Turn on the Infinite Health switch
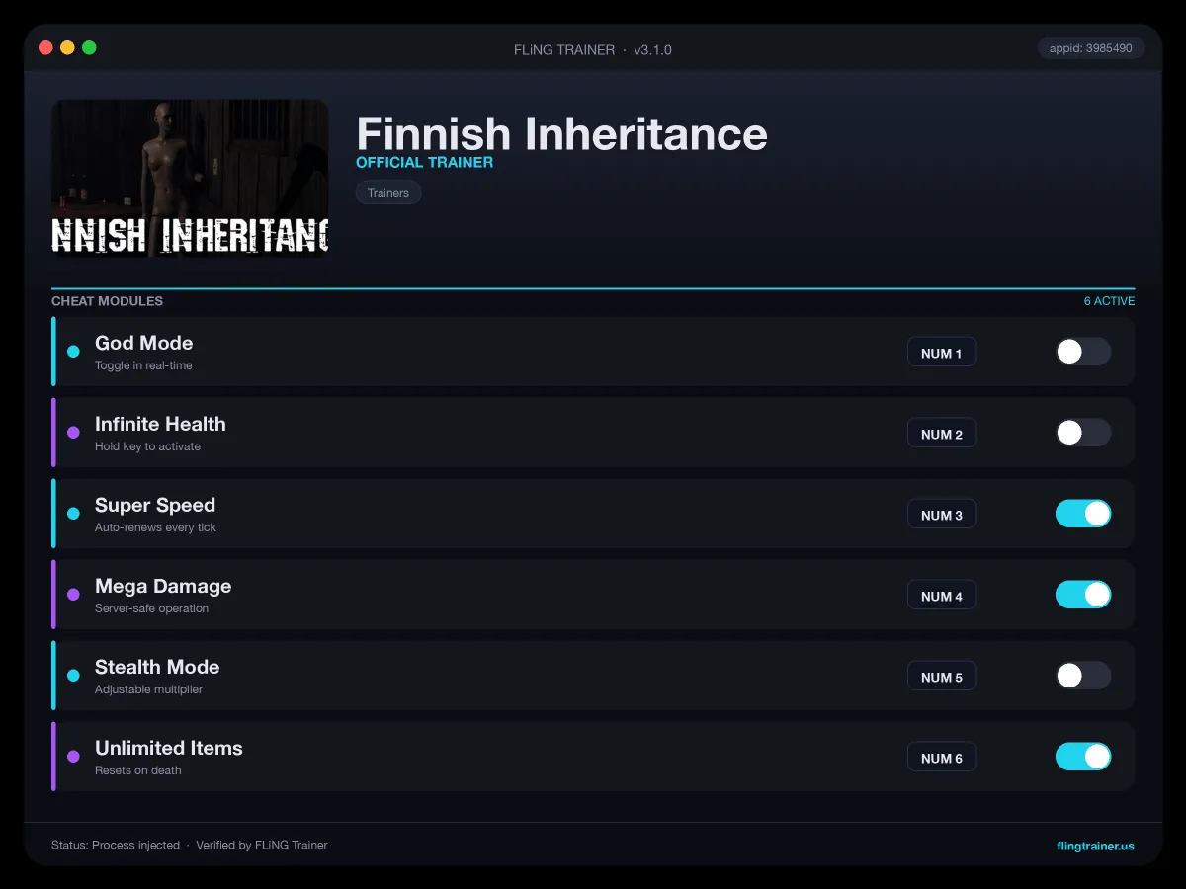 (x=1083, y=433)
